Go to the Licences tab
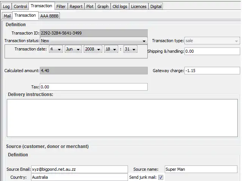 point(139,6)
